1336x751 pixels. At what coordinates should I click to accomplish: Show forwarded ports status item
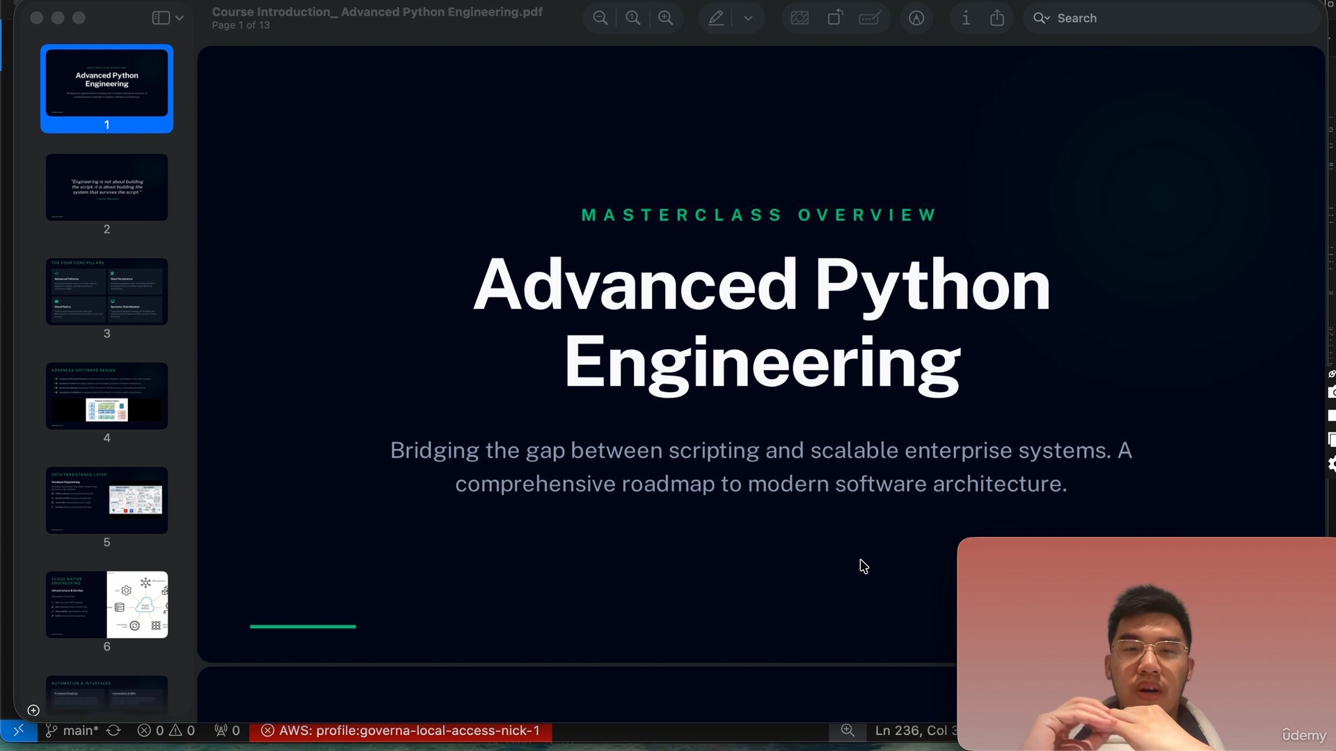click(228, 731)
